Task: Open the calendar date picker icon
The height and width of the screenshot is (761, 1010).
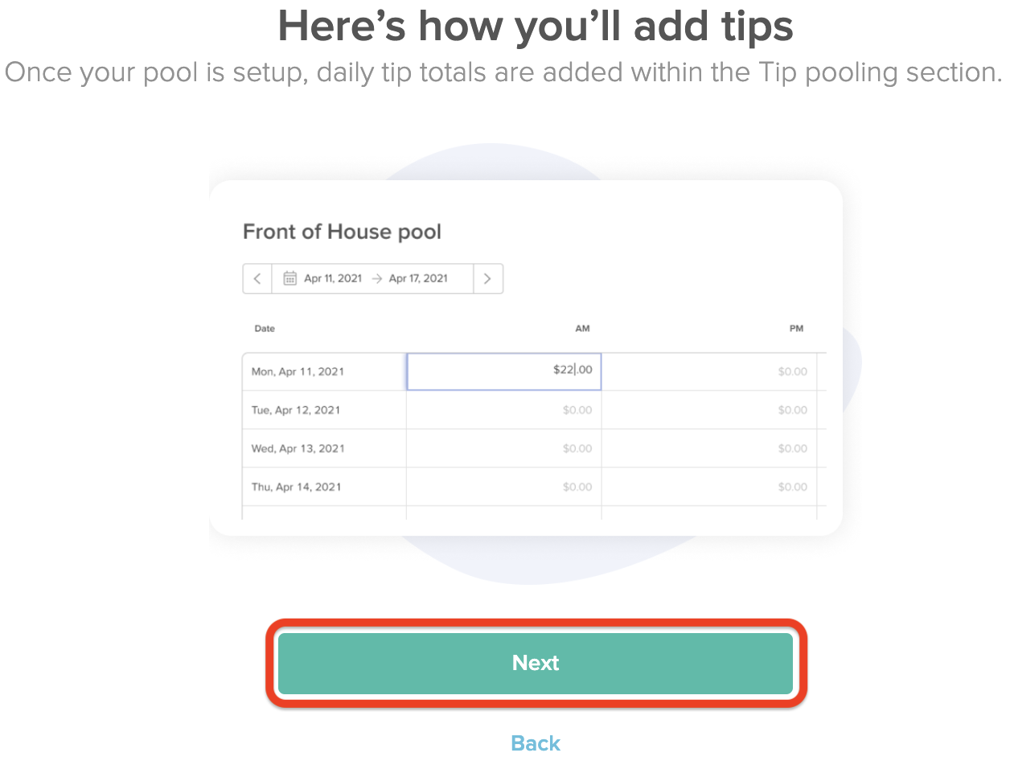Action: pyautogui.click(x=290, y=278)
